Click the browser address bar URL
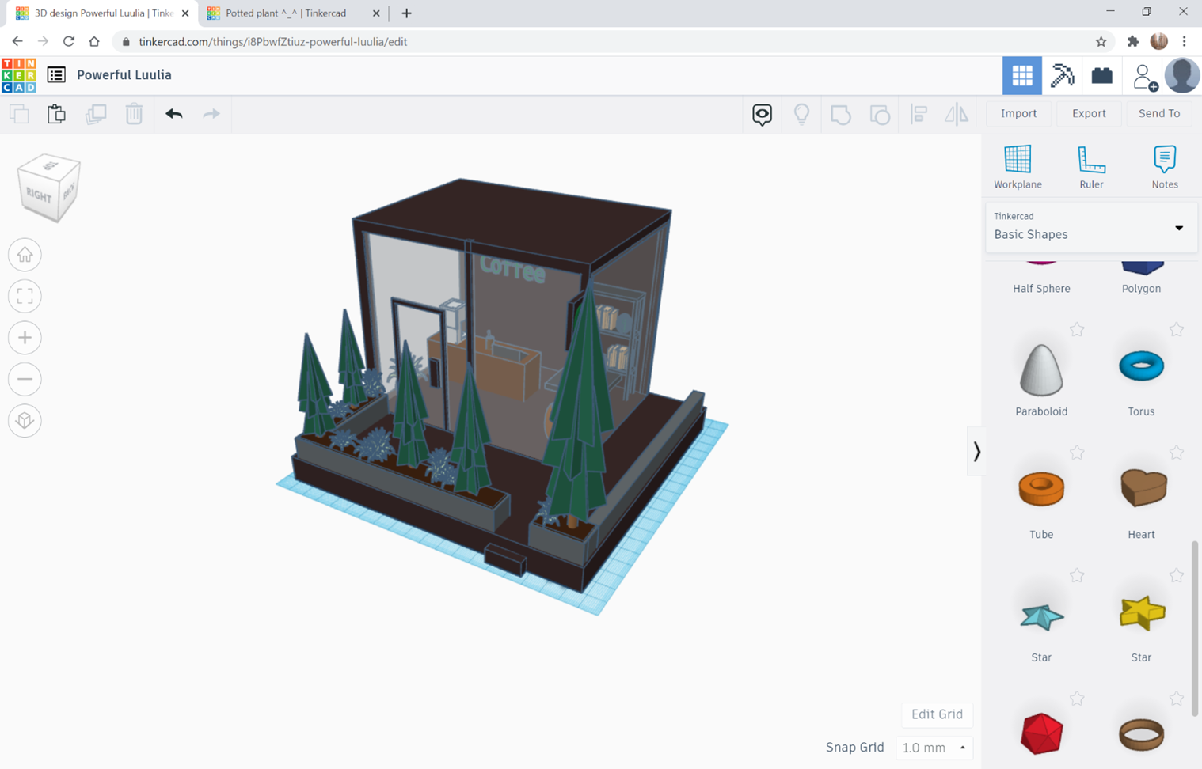 272,42
